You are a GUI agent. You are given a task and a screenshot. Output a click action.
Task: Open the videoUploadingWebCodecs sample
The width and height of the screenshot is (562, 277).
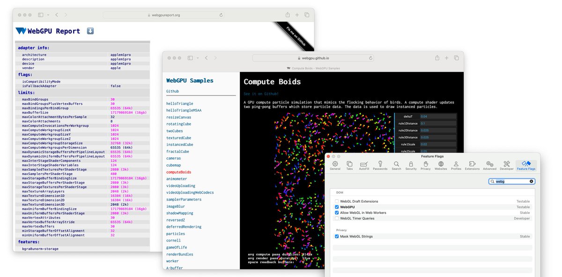point(190,193)
